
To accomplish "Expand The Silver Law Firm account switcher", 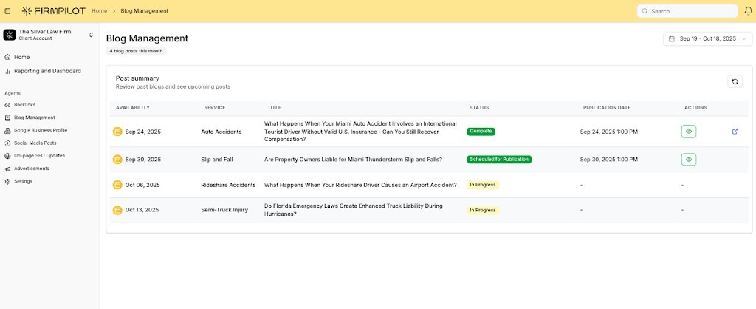I will [91, 35].
